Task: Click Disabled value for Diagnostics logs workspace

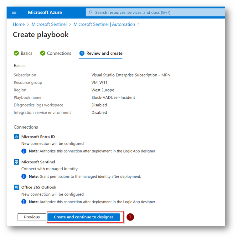Action: point(99,105)
